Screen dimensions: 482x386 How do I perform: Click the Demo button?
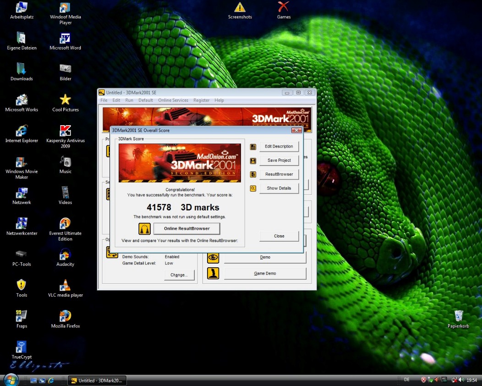click(265, 257)
